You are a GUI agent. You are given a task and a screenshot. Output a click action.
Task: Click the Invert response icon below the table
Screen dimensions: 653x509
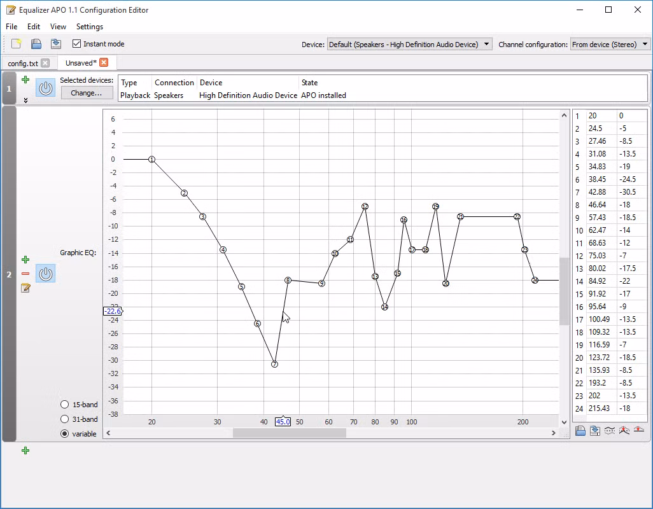pyautogui.click(x=610, y=431)
